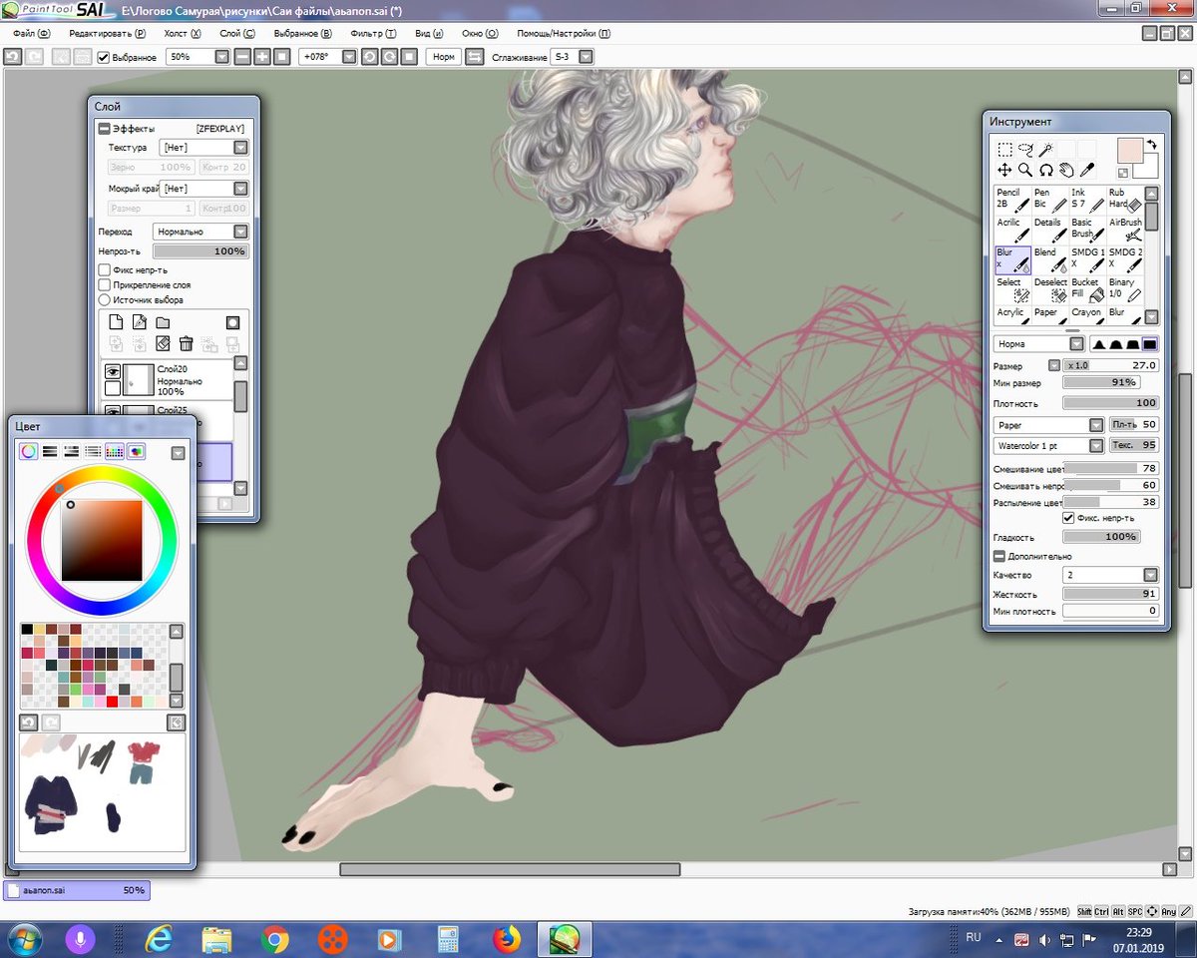Toggle flip-view button next to Норм
This screenshot has width=1197, height=958.
pos(474,57)
